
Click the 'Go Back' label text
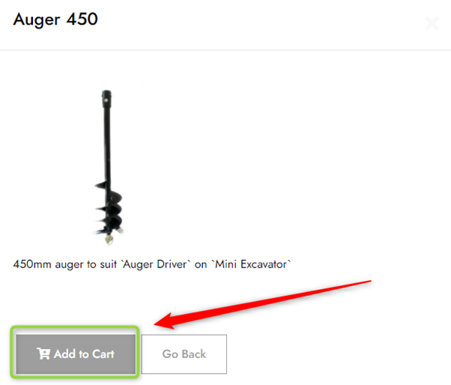pyautogui.click(x=184, y=354)
